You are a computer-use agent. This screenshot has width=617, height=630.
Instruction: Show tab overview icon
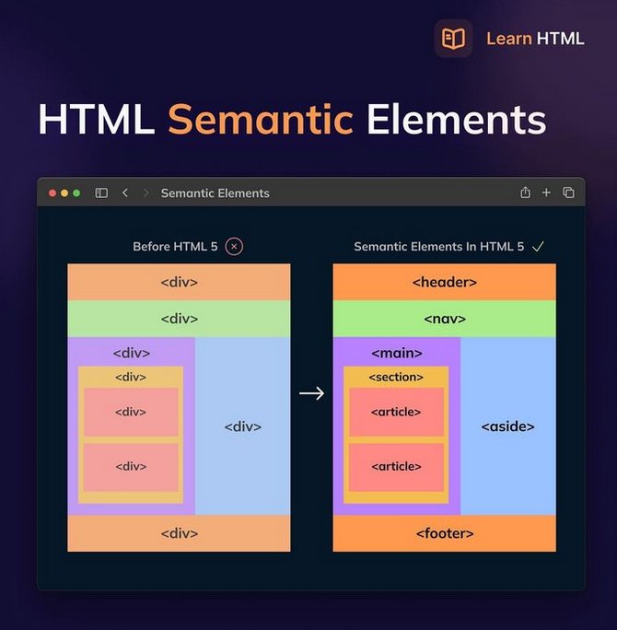click(568, 192)
